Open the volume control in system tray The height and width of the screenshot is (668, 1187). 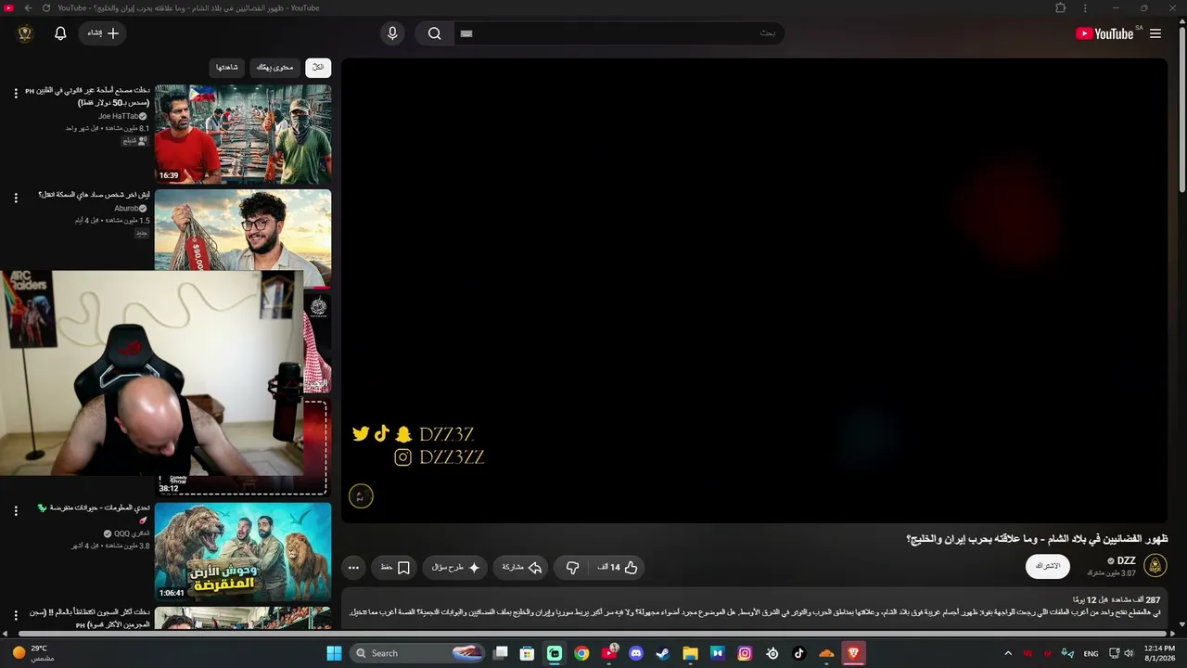coord(1129,653)
